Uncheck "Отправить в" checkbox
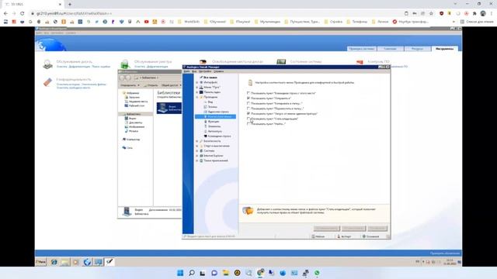Screen dimensions: 497x279 coord(248,98)
